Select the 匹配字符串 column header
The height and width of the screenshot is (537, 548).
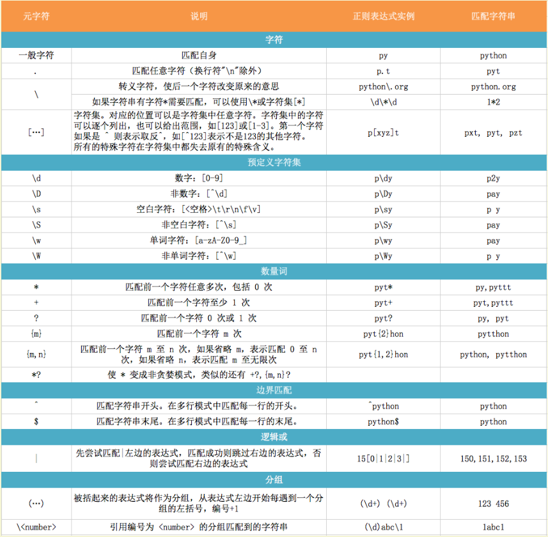[493, 16]
